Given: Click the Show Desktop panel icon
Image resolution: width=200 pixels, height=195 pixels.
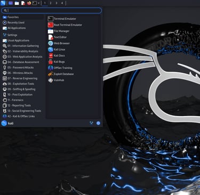Looking at the screenshot, I should pyautogui.click(x=11, y=3).
